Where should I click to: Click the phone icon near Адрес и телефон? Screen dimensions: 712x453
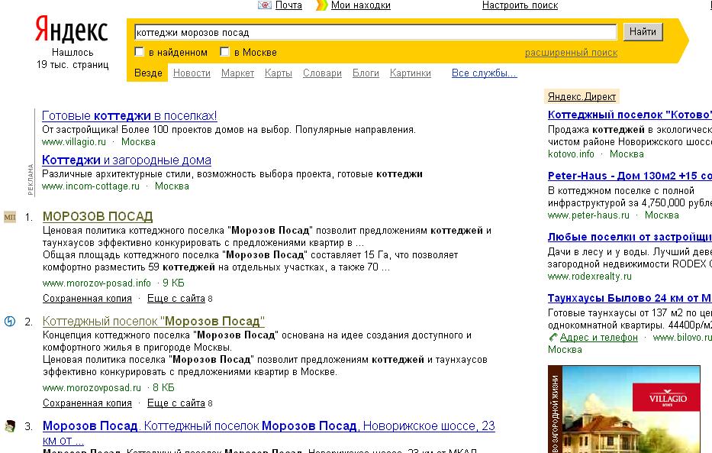[553, 337]
